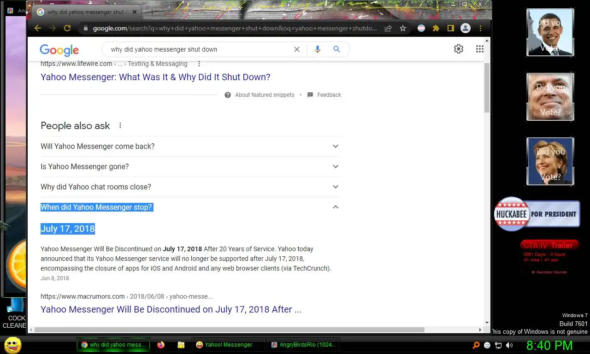This screenshot has width=590, height=354.
Task: Click the Huckabee For President gadget
Action: [537, 214]
